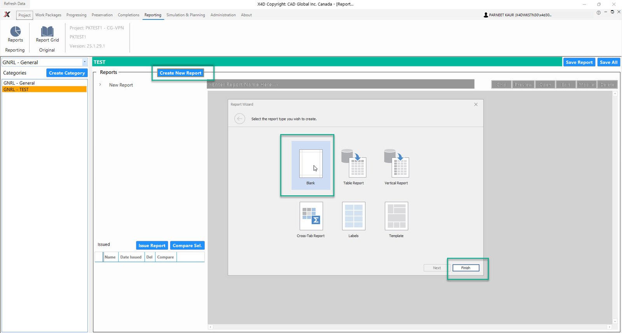Pick the Vertical Report icon
622x333 pixels.
click(396, 163)
